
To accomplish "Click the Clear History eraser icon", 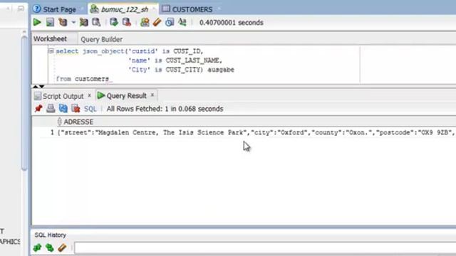I will 62,247.
